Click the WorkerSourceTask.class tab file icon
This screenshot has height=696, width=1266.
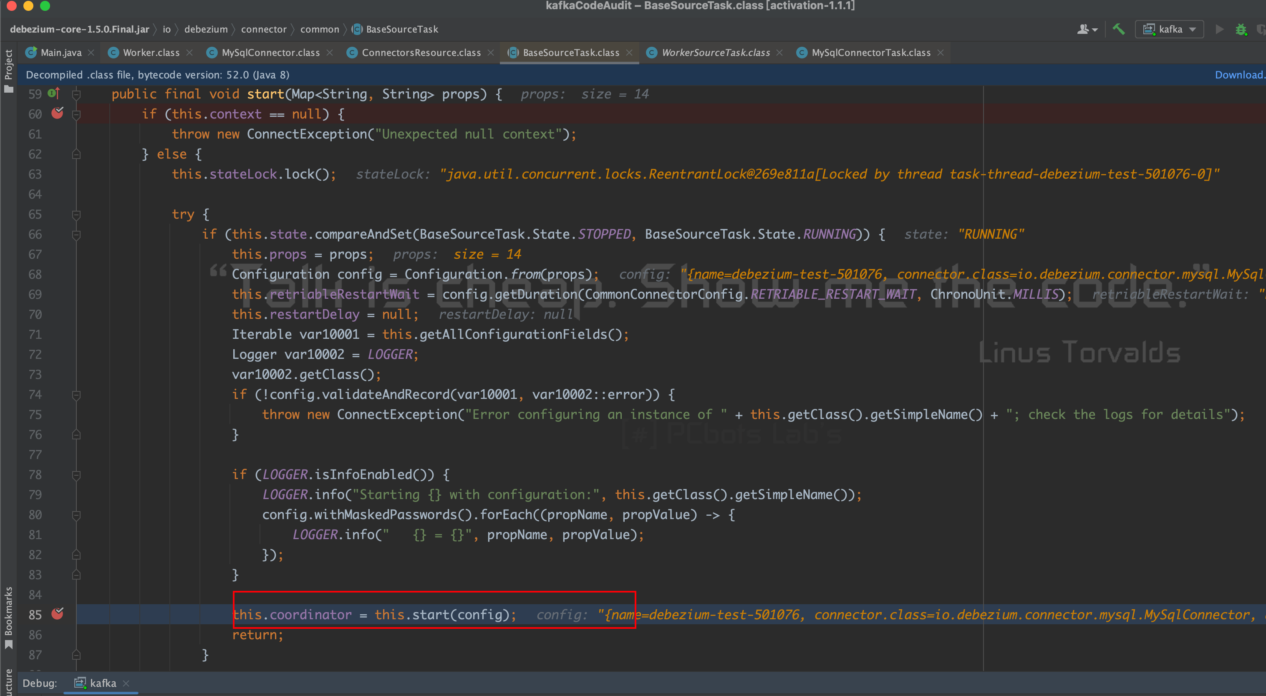point(652,53)
